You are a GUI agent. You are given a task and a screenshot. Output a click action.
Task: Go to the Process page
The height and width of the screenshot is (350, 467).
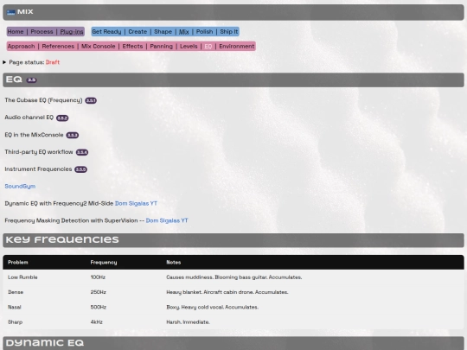coord(42,32)
